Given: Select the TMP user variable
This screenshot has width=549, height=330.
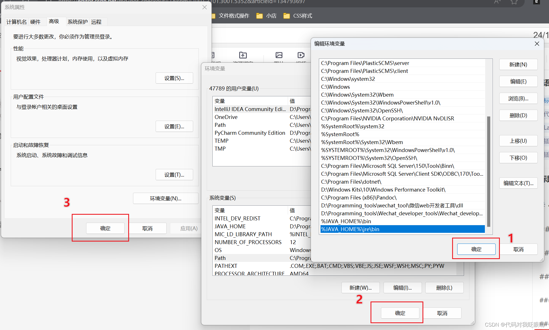Looking at the screenshot, I should tap(262, 149).
